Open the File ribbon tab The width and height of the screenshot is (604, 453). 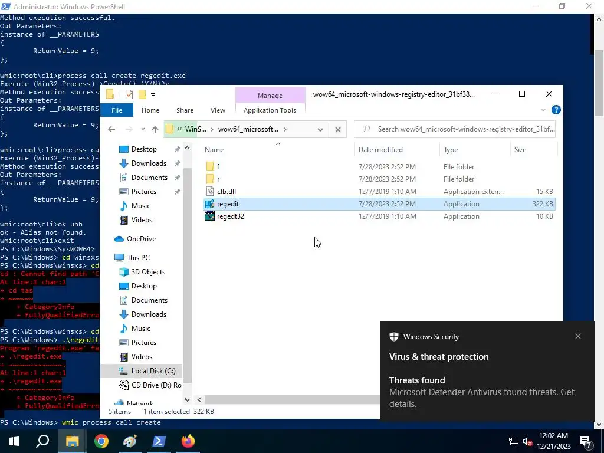coord(117,110)
